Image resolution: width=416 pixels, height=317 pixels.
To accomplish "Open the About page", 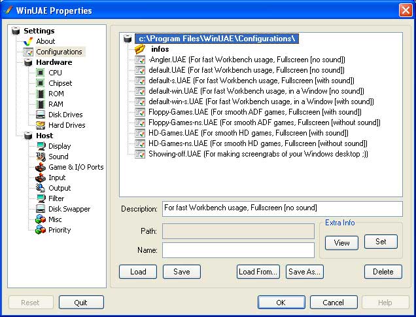I will (46, 41).
